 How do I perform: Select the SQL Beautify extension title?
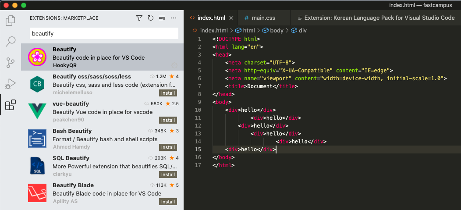tap(71, 158)
